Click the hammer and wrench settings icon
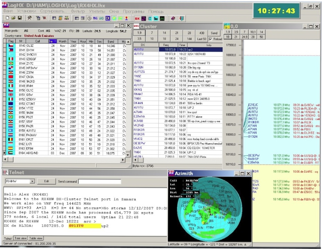The width and height of the screenshot is (322, 249). [29, 18]
